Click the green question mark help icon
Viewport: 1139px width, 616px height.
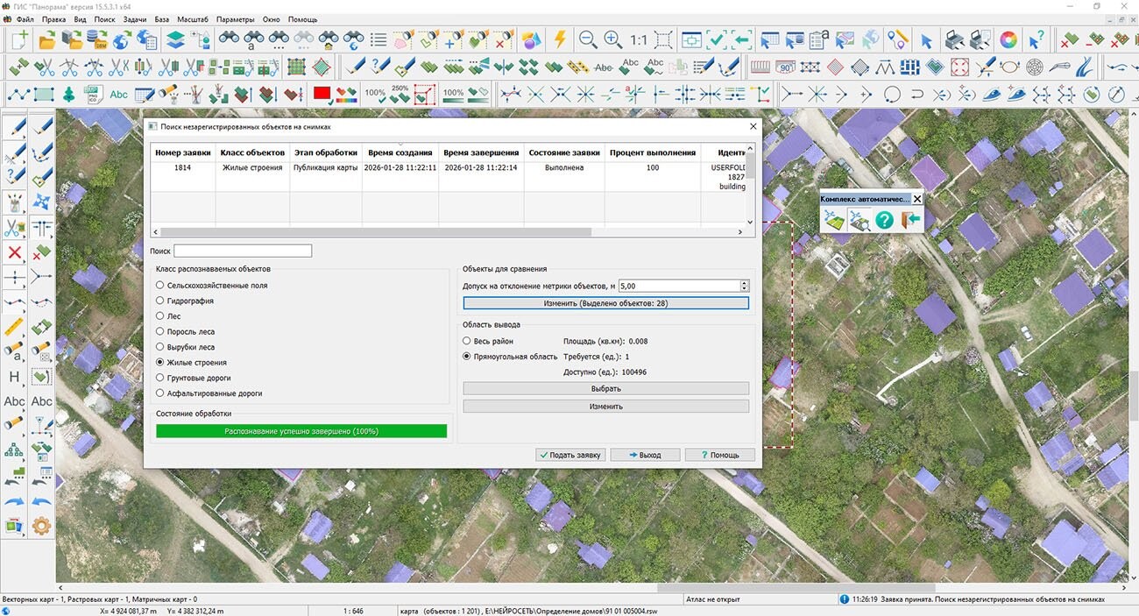point(884,221)
